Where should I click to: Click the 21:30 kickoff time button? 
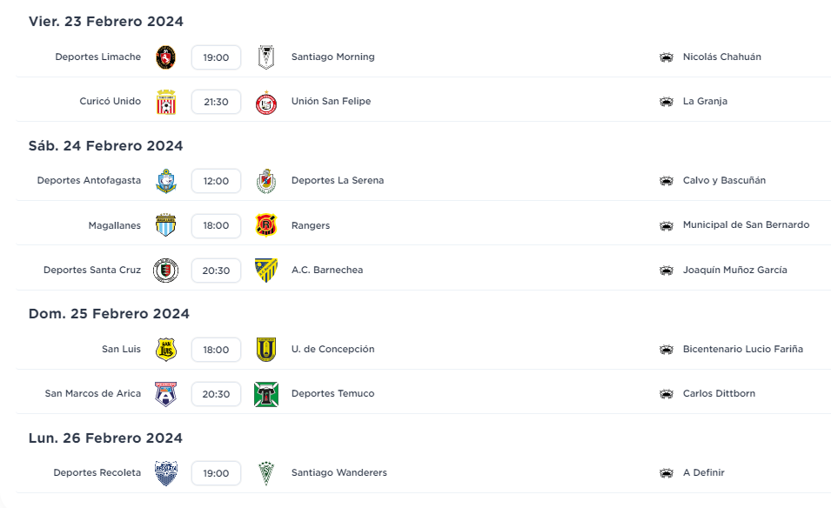pyautogui.click(x=216, y=102)
